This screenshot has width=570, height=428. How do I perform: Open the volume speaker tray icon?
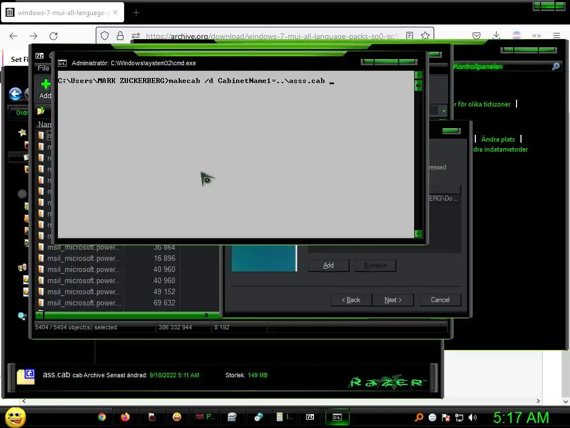pos(473,417)
